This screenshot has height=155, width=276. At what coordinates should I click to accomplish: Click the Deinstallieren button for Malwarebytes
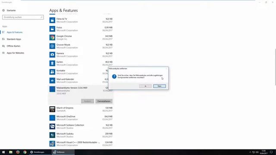click(x=104, y=101)
